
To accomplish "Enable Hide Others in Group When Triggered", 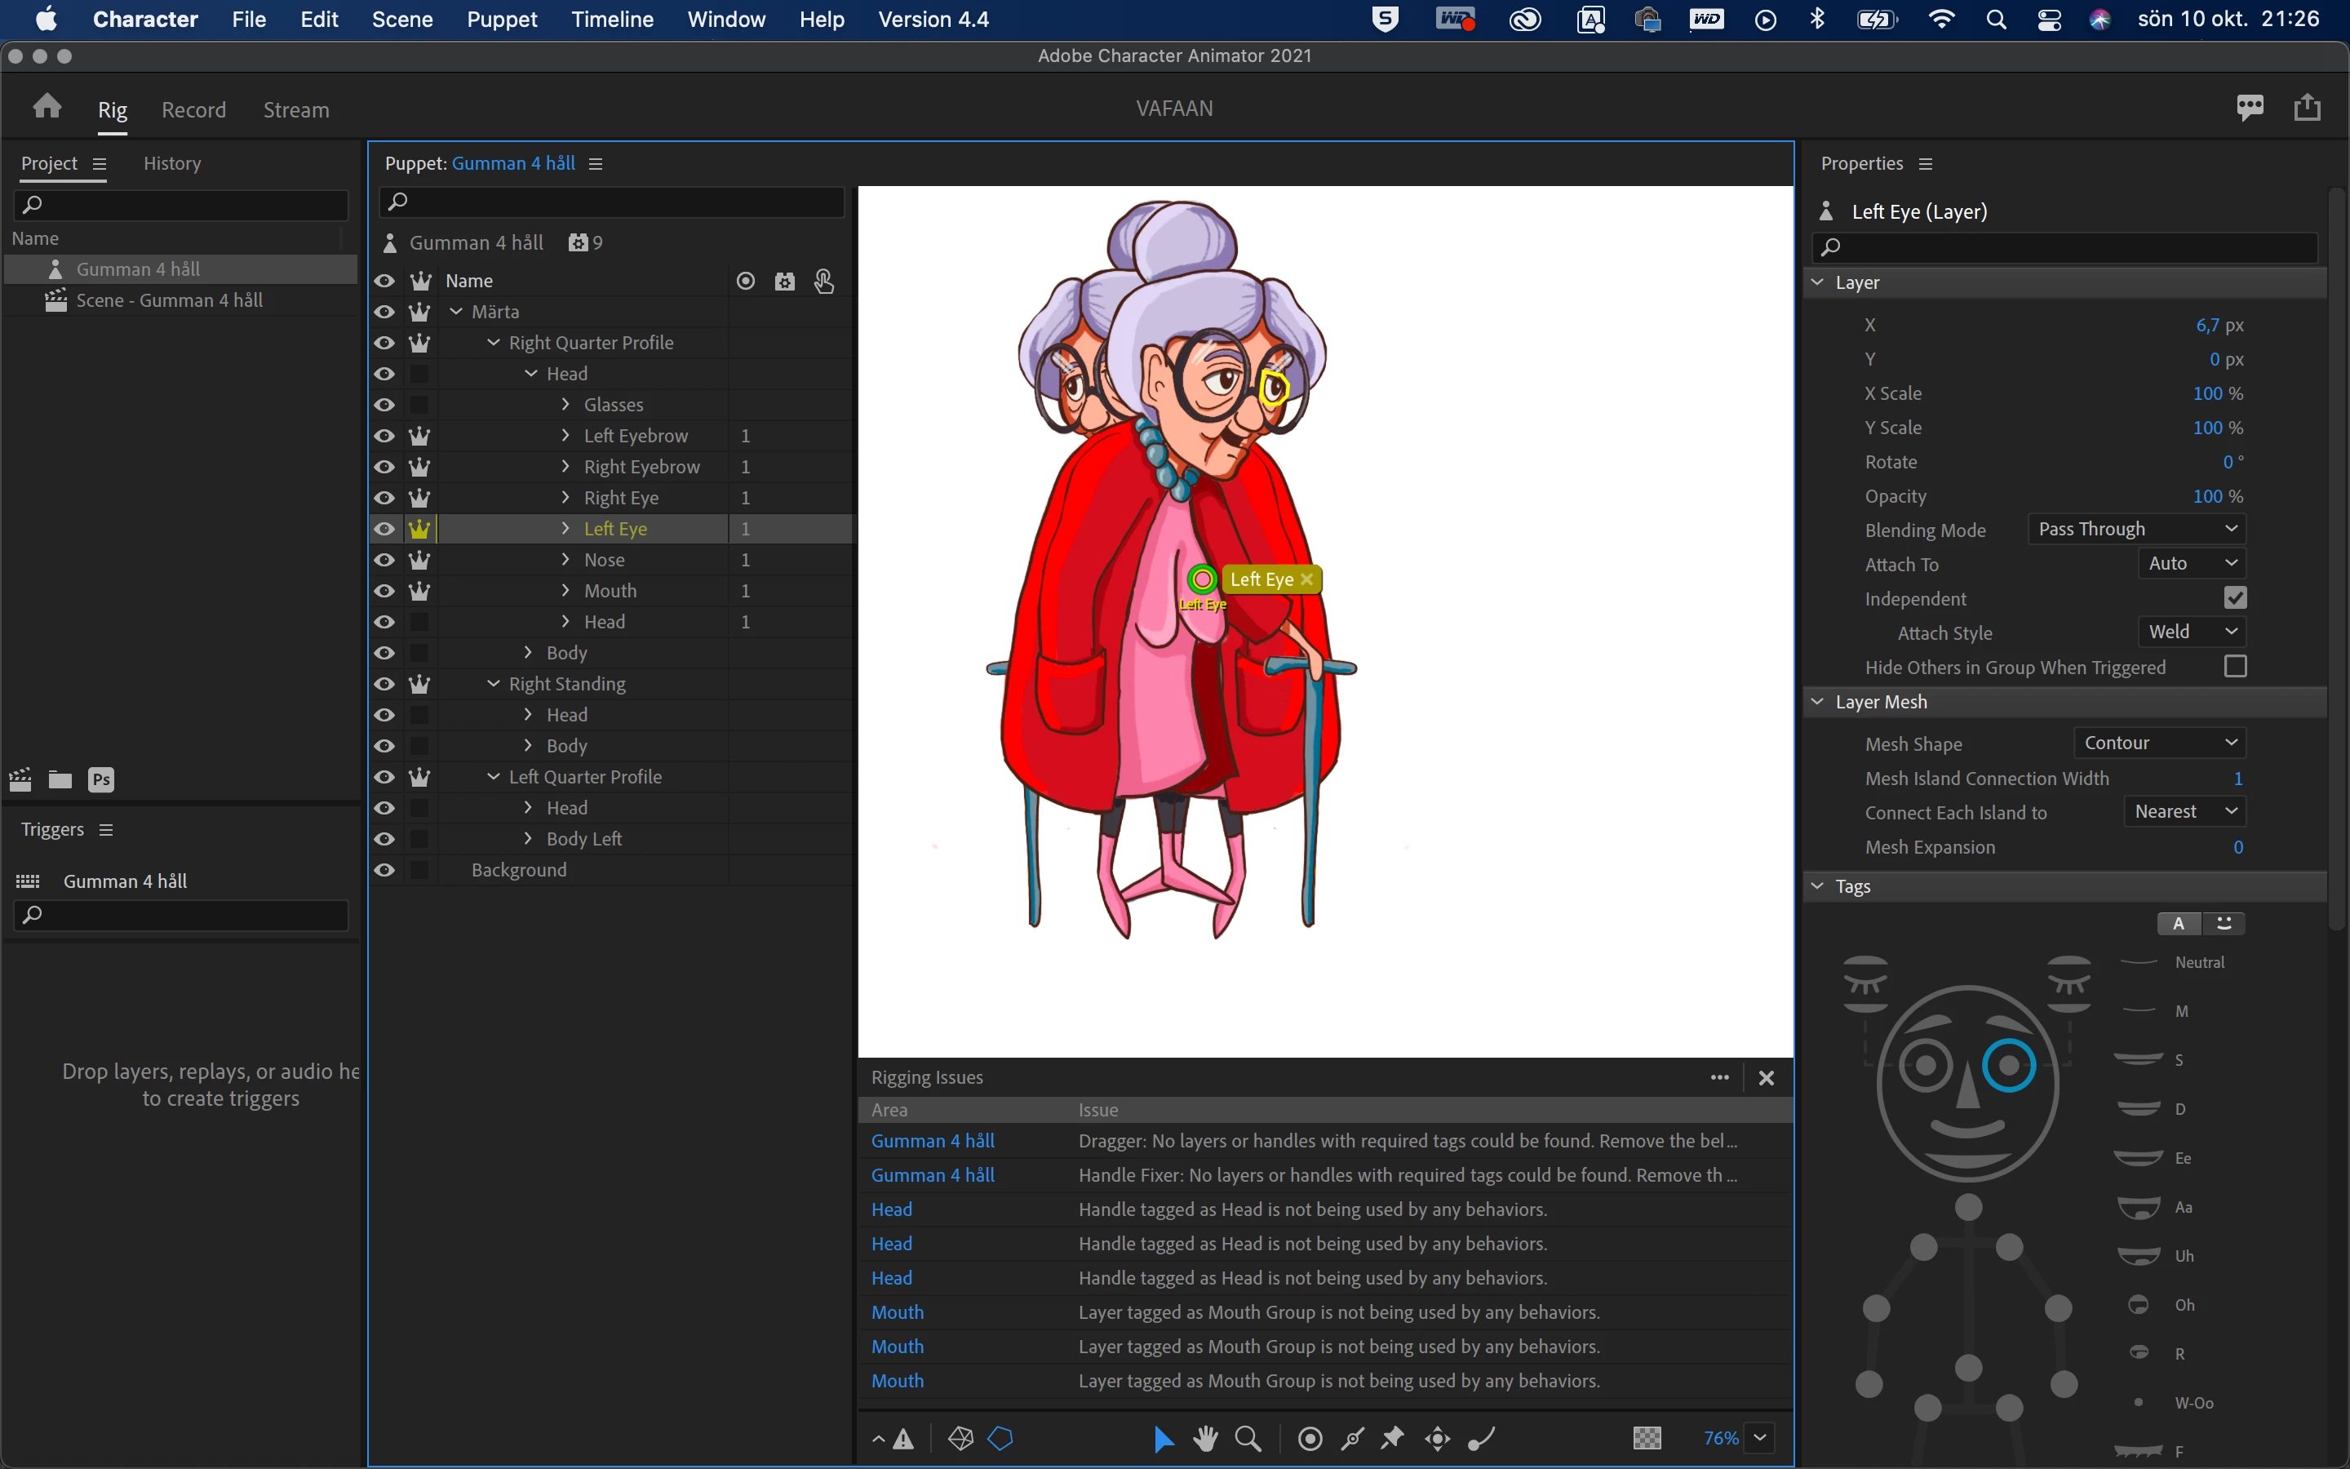I will 2234,667.
